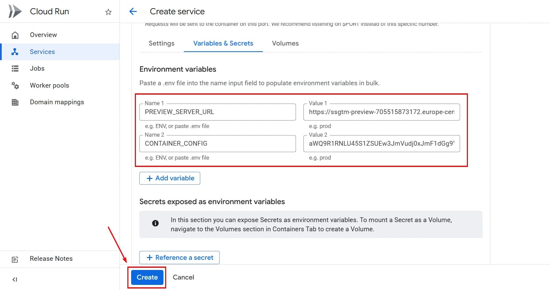Click the Add variable button

pyautogui.click(x=170, y=178)
